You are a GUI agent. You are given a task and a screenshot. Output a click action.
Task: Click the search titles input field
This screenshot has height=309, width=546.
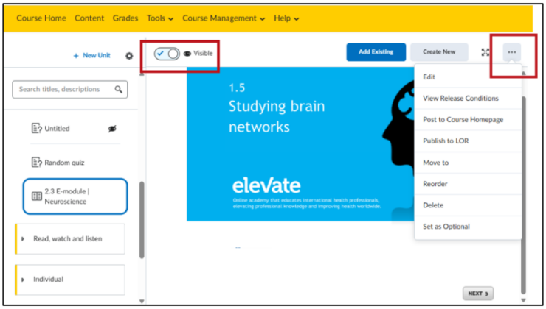click(x=63, y=90)
